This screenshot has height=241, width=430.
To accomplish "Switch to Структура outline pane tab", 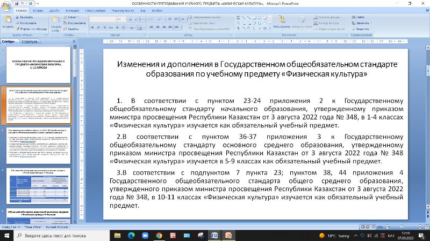I will click(30, 42).
